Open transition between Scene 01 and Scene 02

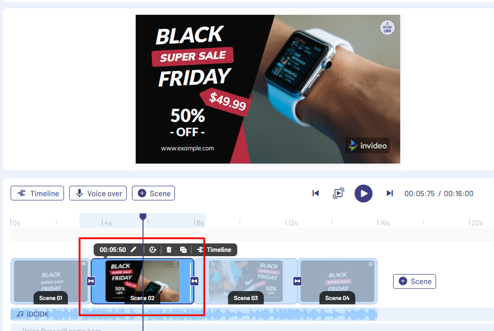click(x=91, y=281)
